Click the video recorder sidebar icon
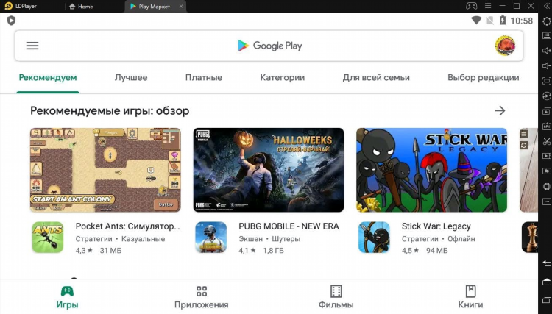The width and height of the screenshot is (552, 314). click(547, 156)
